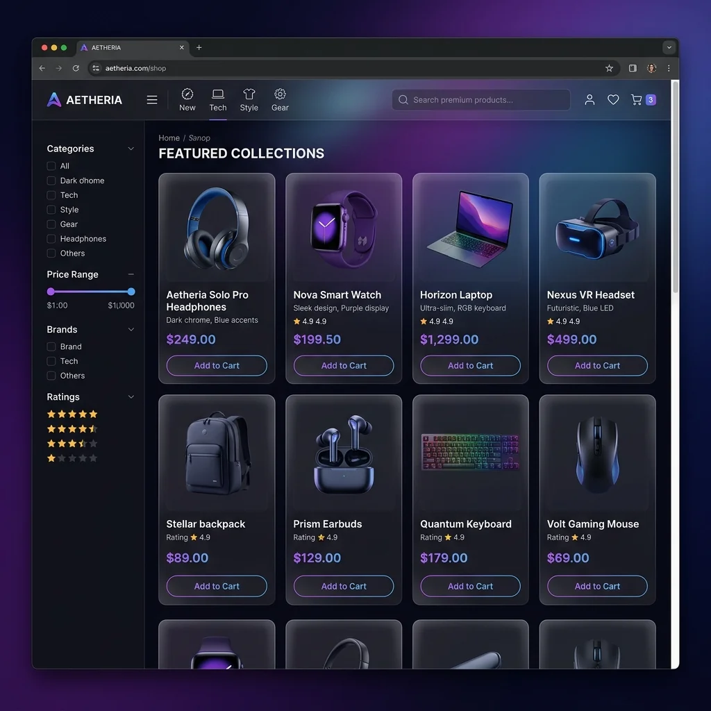Select the Tech laptop nav icon
Screen dimensions: 711x711
(x=217, y=94)
